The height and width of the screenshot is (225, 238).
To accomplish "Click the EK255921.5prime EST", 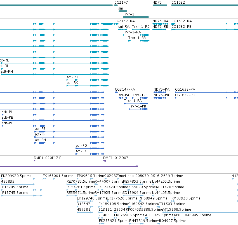I will pos(102,224).
